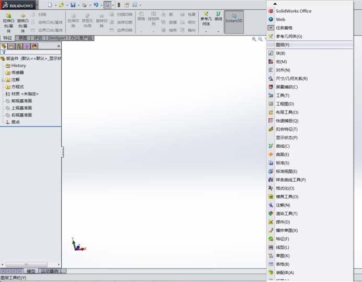Open the DisplayManager color ball tab icon

pyautogui.click(x=35, y=46)
